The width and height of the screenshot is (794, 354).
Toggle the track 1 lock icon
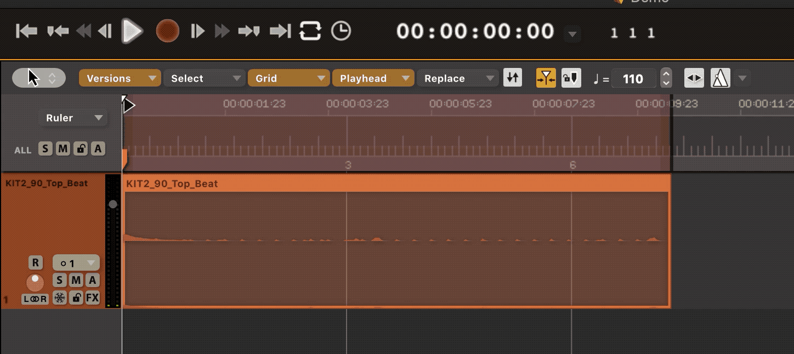[76, 298]
